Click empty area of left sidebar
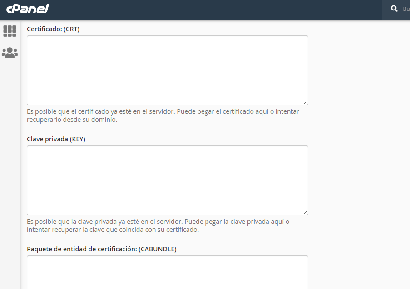Image resolution: width=410 pixels, height=289 pixels. 10,169
